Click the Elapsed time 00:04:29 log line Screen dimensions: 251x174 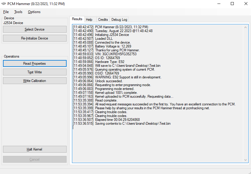point(106,120)
